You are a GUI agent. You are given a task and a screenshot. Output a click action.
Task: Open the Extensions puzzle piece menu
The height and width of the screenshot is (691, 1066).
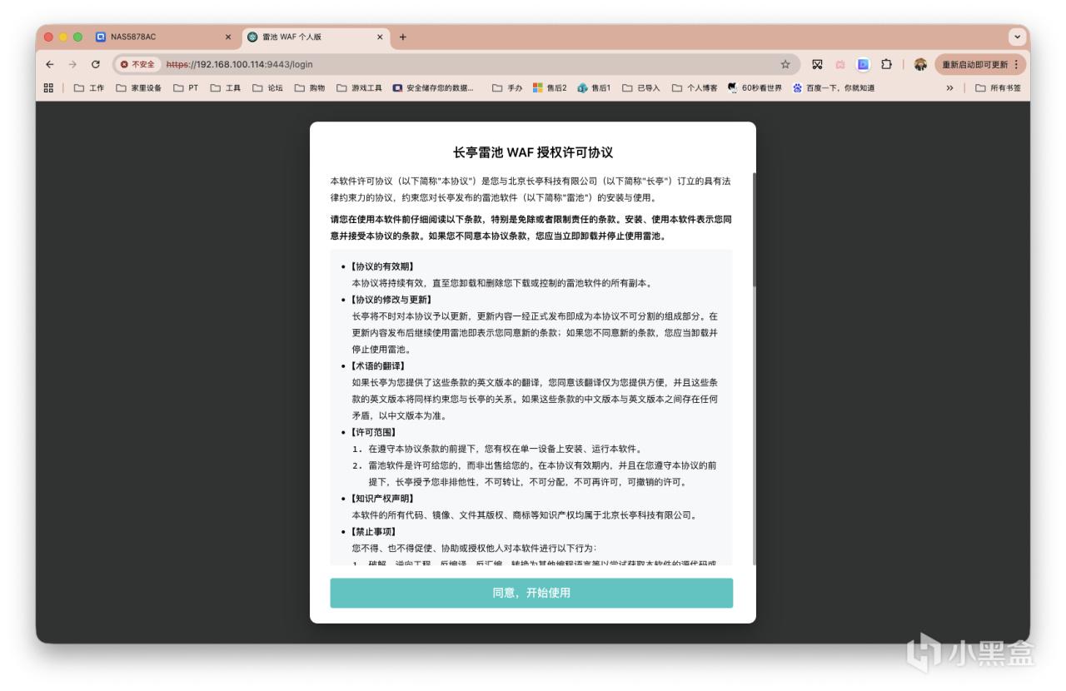[886, 64]
